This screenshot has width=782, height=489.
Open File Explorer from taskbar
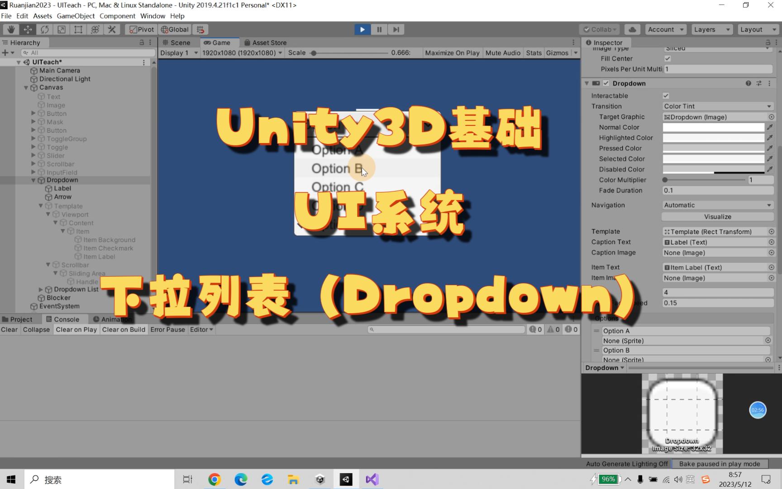tap(293, 479)
